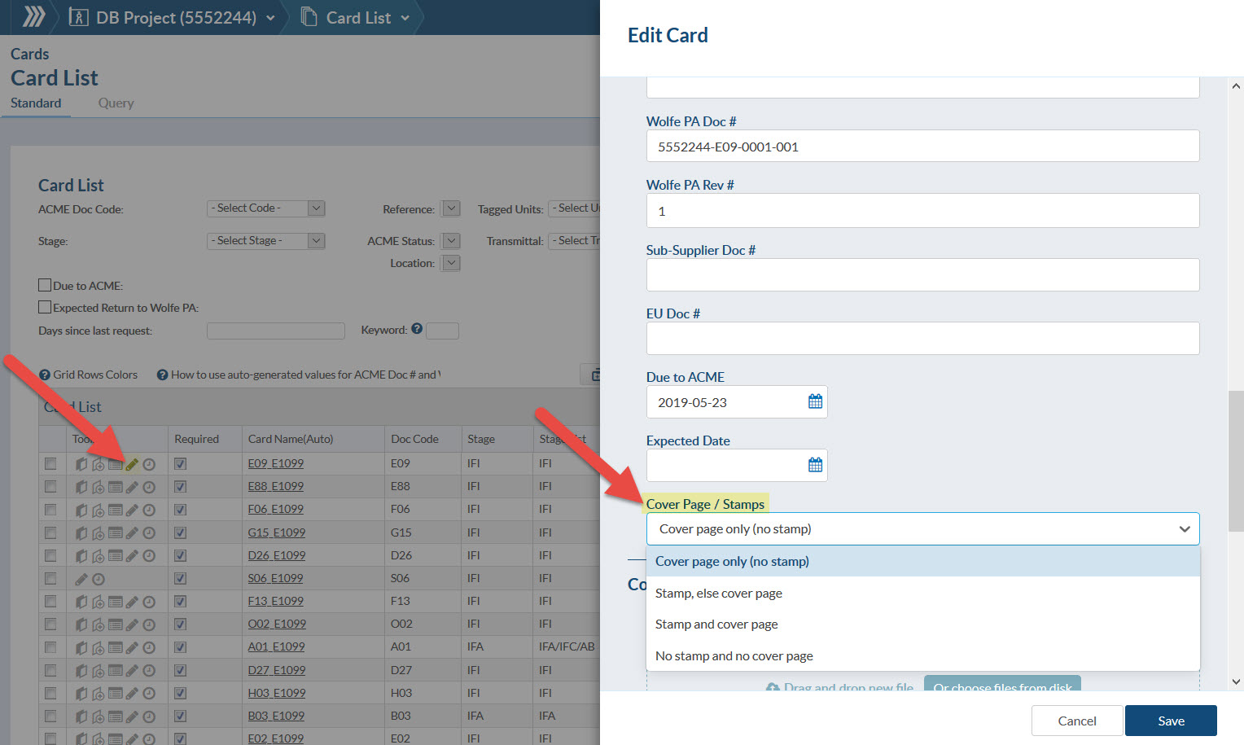Choose 'Cover page only (no stamp)' option

922,562
